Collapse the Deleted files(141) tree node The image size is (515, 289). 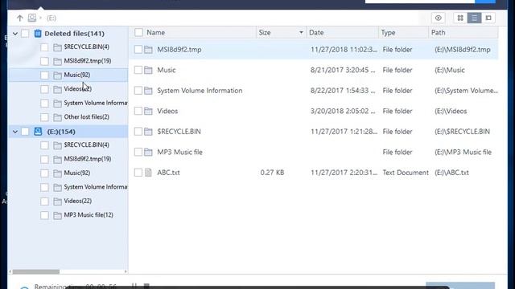tap(15, 34)
